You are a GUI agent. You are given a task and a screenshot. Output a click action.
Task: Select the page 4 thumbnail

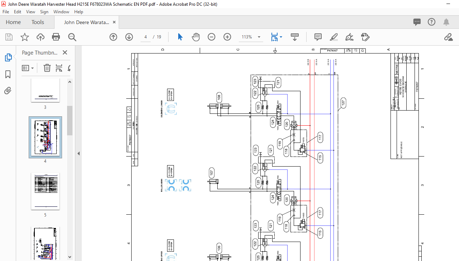point(45,137)
